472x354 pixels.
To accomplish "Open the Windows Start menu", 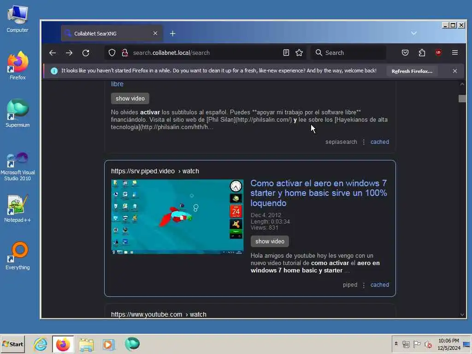I will [x=13, y=344].
